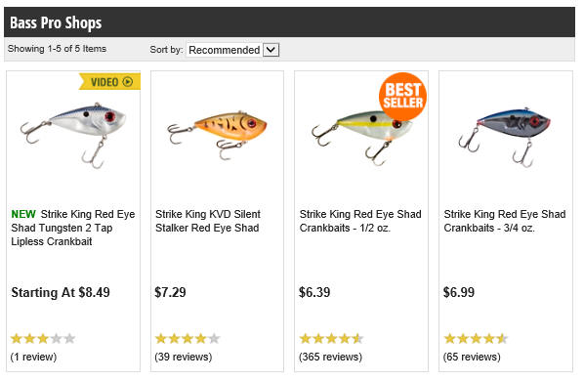Click the BEST SELLER badge
This screenshot has height=381, width=584.
tap(402, 97)
